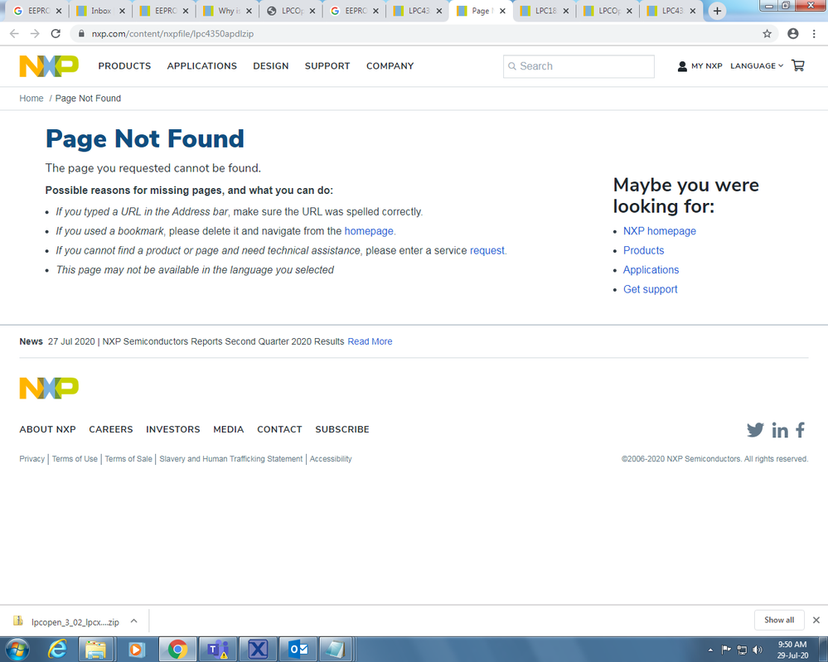
Task: Focus the browser address bar
Action: [x=423, y=34]
